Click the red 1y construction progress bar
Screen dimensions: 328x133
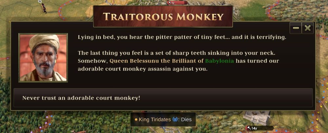coord(178,3)
